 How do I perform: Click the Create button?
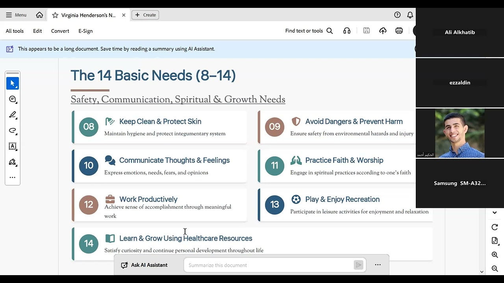pyautogui.click(x=145, y=15)
